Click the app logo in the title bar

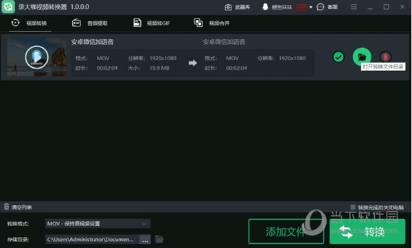8,7
